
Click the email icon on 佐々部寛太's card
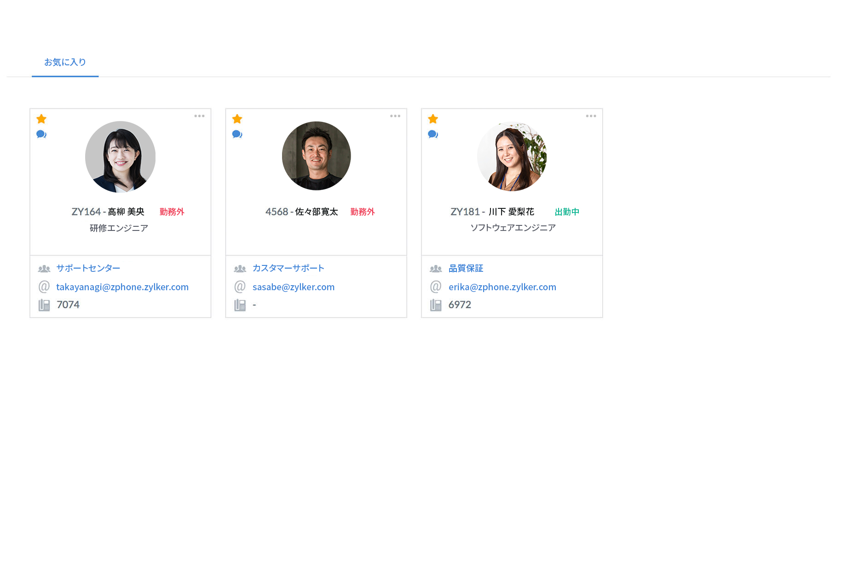pyautogui.click(x=240, y=286)
